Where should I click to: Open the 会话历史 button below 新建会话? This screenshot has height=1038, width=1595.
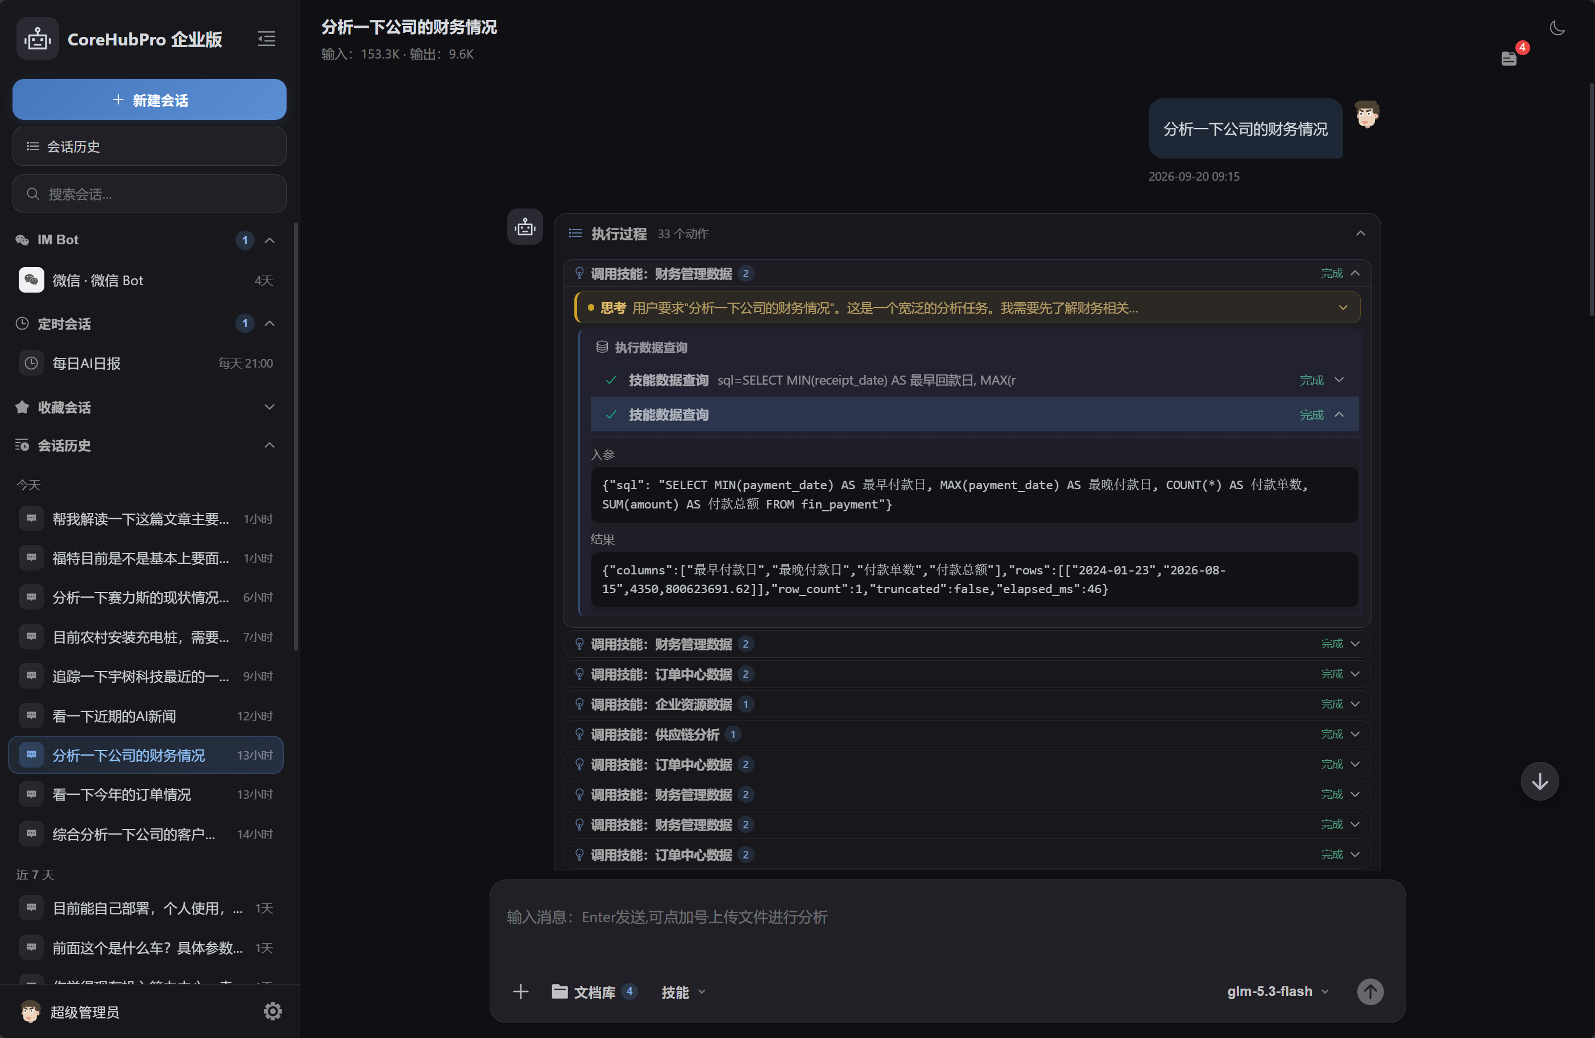(x=150, y=146)
